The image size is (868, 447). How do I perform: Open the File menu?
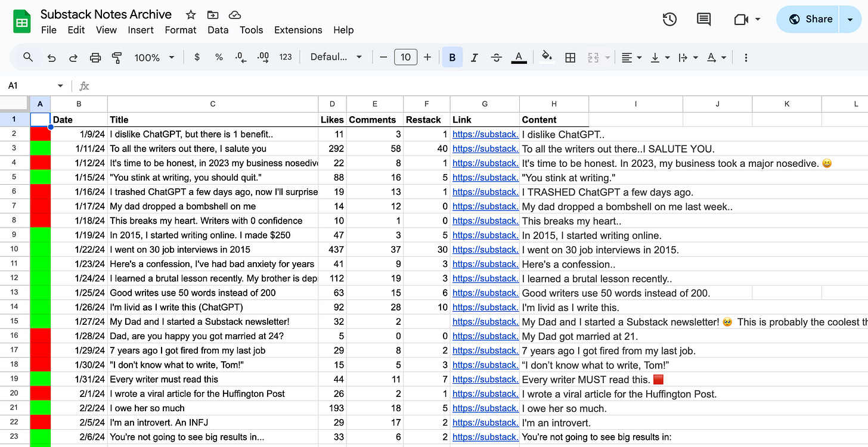pos(49,30)
